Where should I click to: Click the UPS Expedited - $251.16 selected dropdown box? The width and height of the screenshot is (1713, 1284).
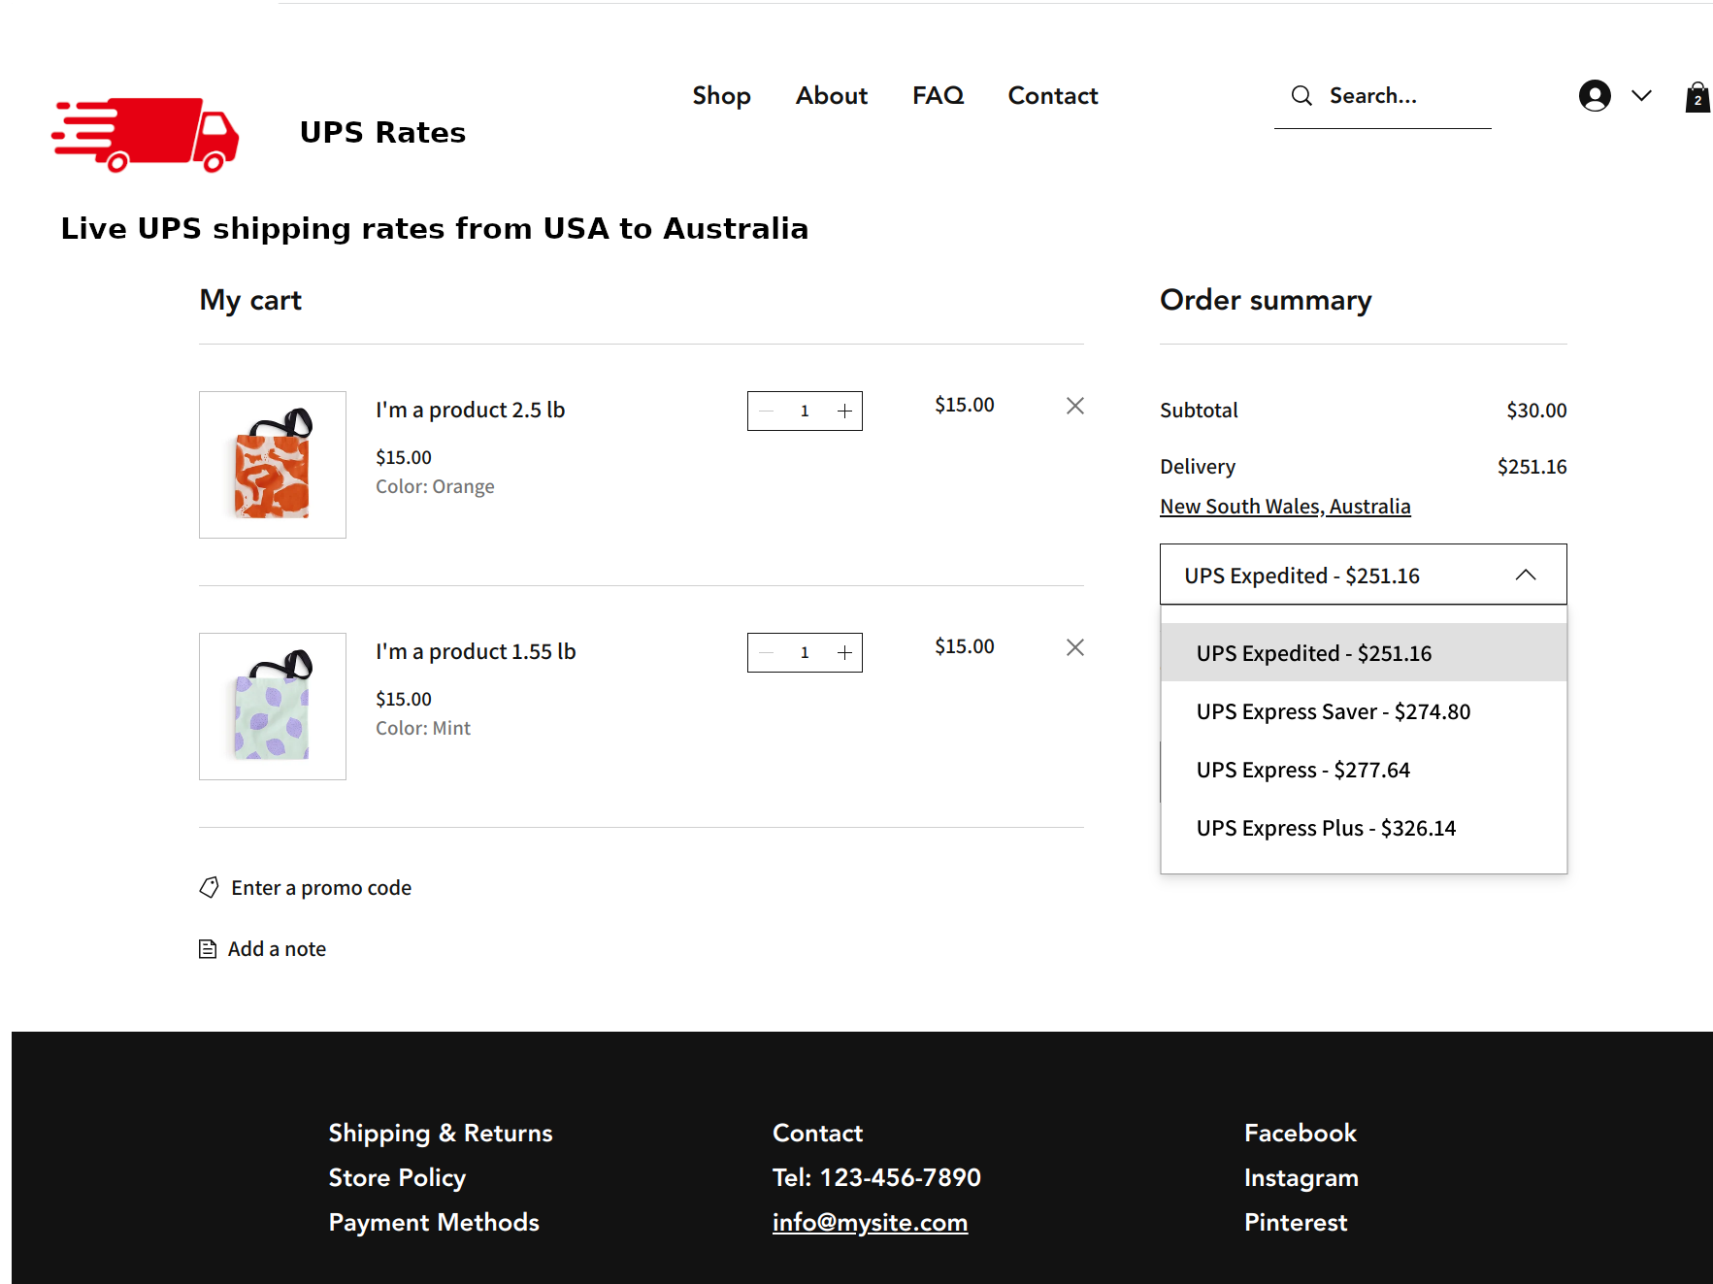pos(1364,575)
